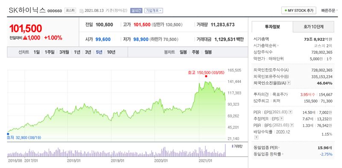Click the blue 최저 32,900 marker dot
The image size is (342, 168).
tap(8, 134)
